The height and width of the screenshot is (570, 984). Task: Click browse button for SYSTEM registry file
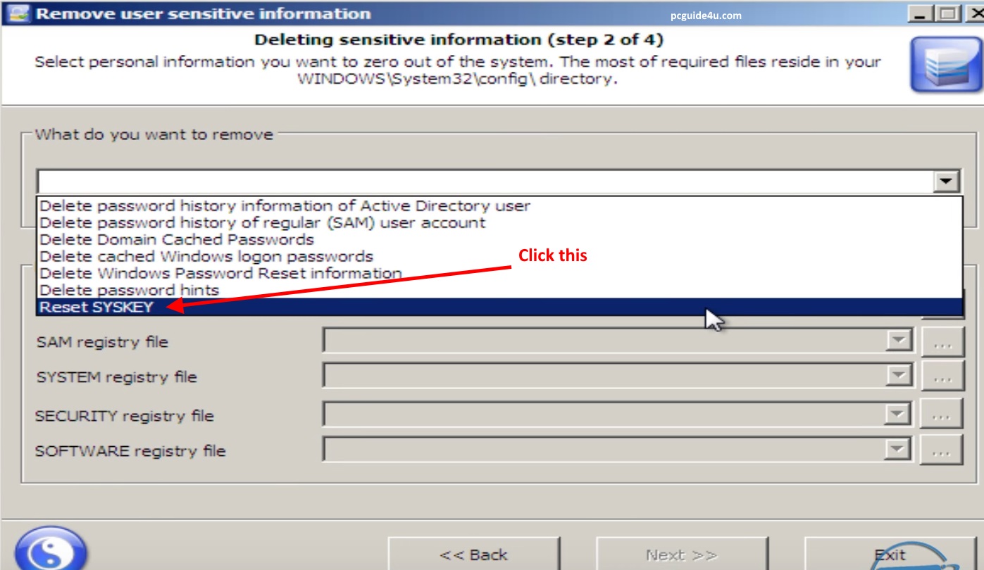tap(942, 376)
